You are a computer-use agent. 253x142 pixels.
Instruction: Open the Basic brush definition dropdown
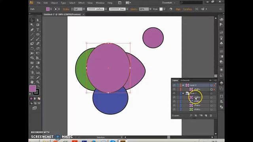point(127,9)
